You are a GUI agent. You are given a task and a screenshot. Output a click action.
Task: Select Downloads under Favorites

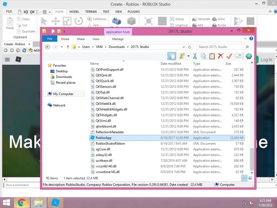tap(64, 77)
